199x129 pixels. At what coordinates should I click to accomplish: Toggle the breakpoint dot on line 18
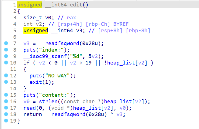(x=6, y=114)
